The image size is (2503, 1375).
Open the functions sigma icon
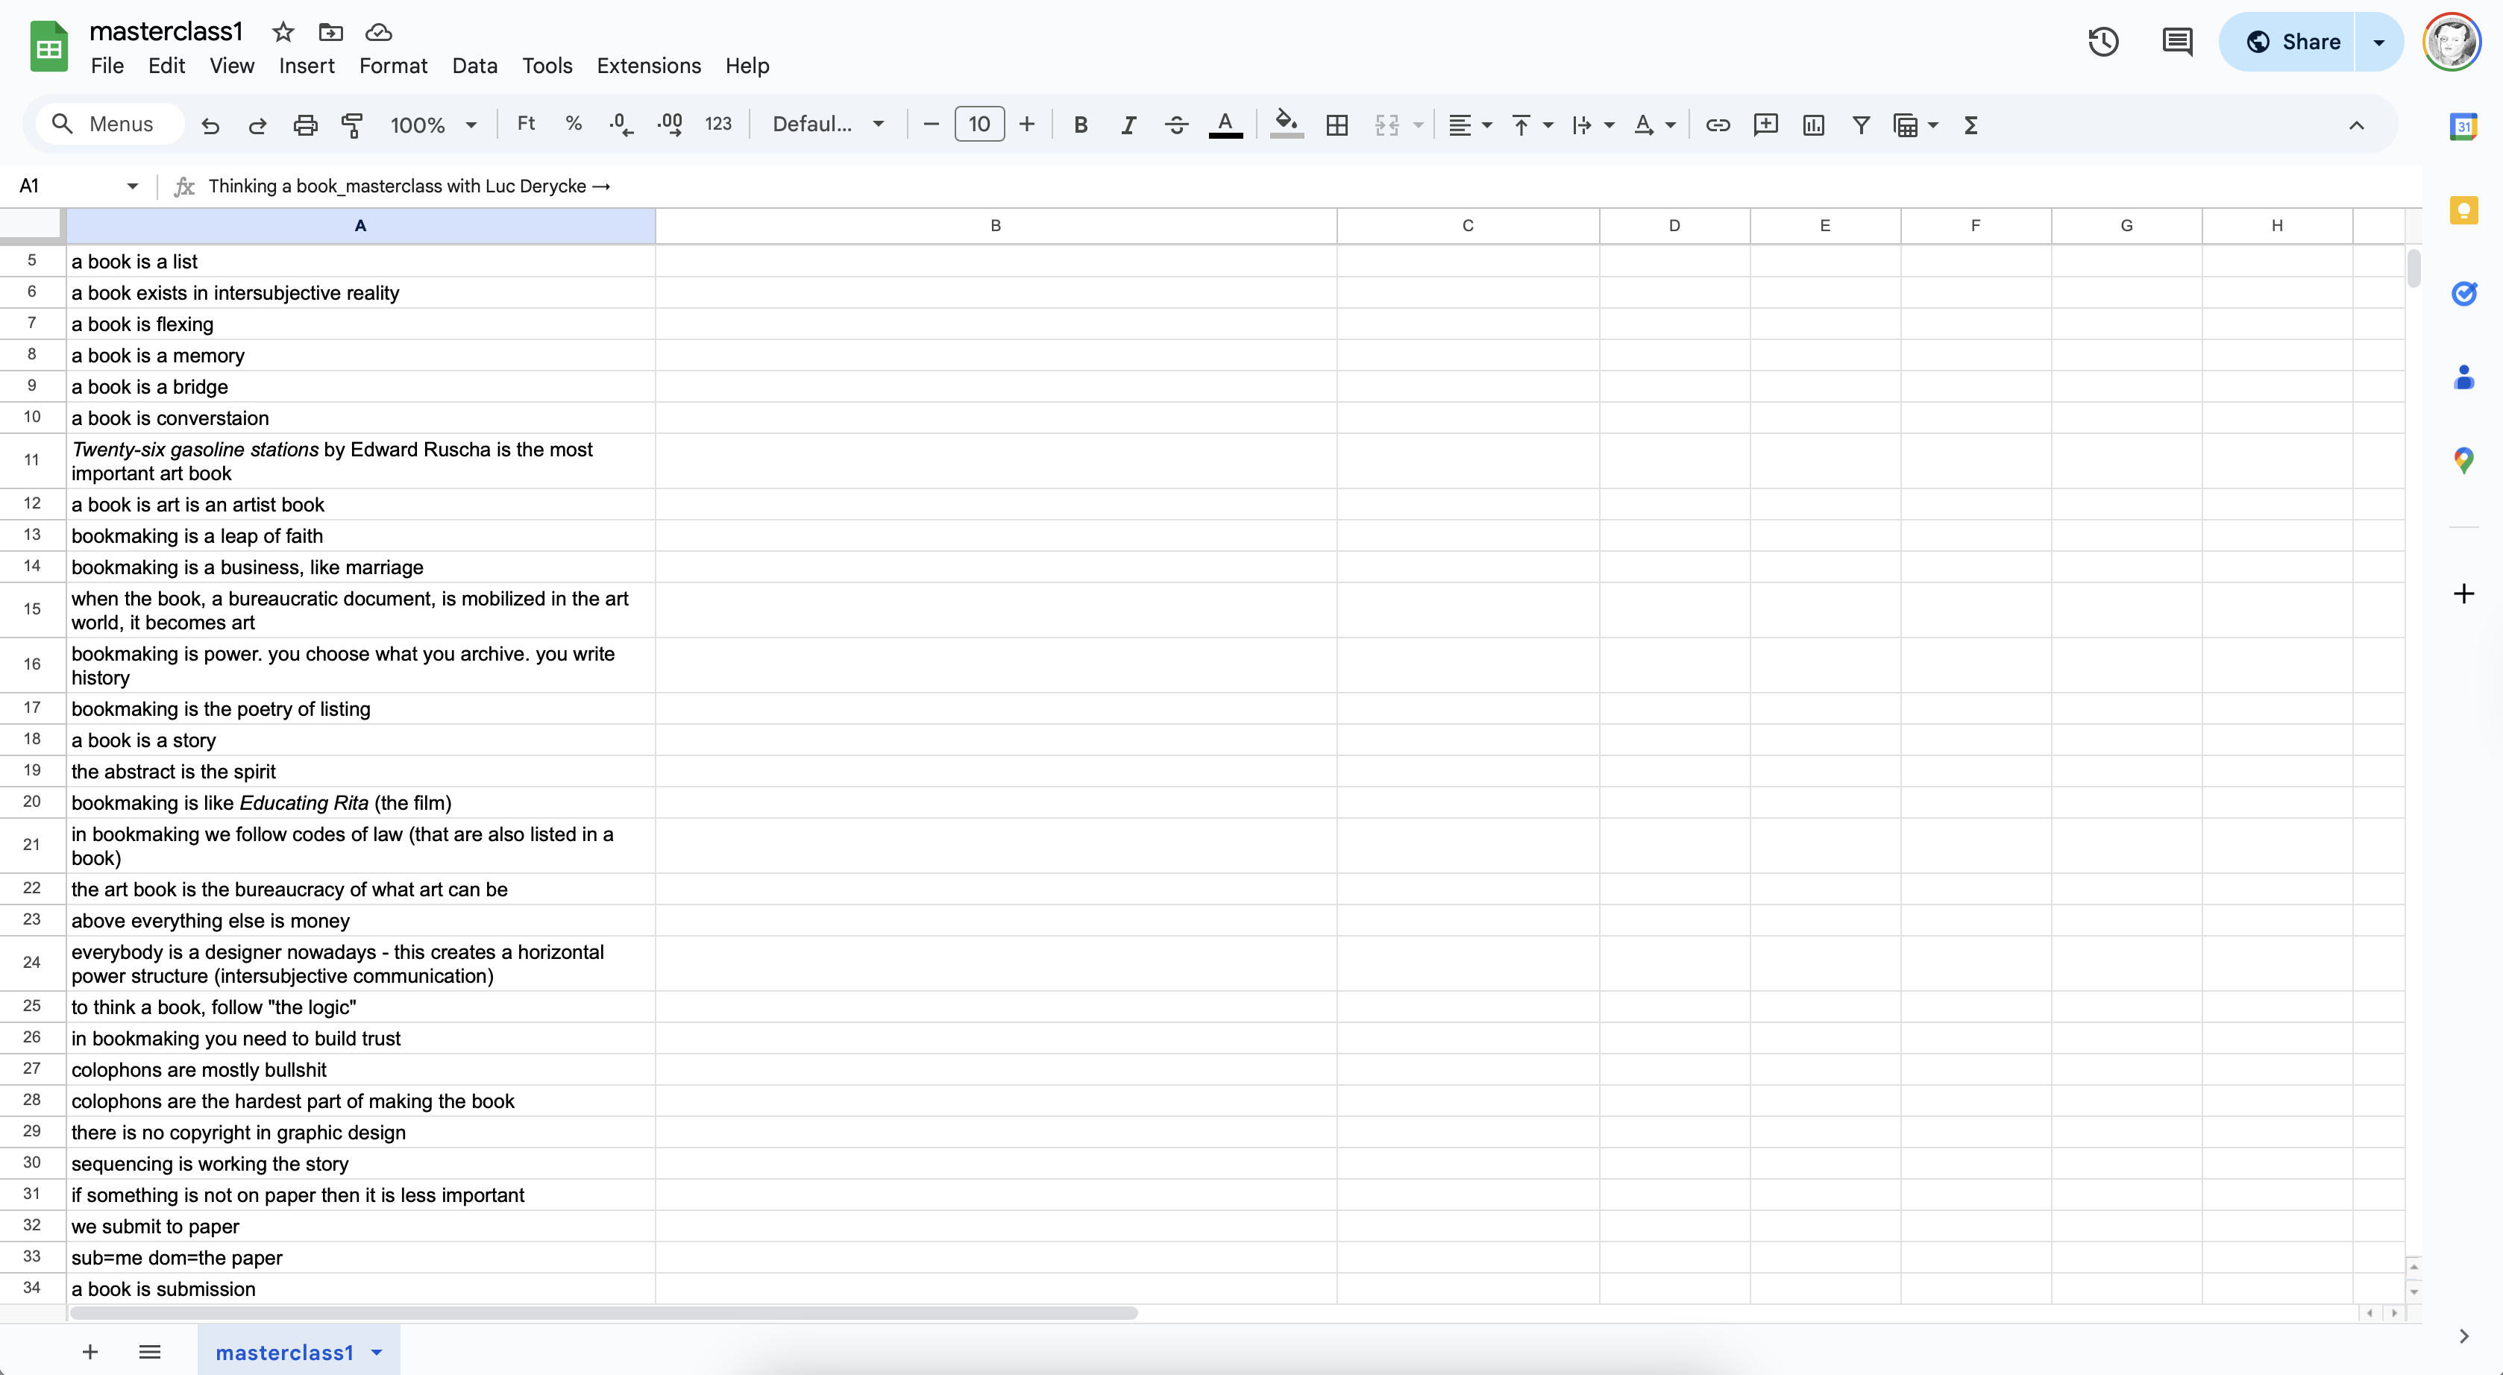click(x=1970, y=125)
